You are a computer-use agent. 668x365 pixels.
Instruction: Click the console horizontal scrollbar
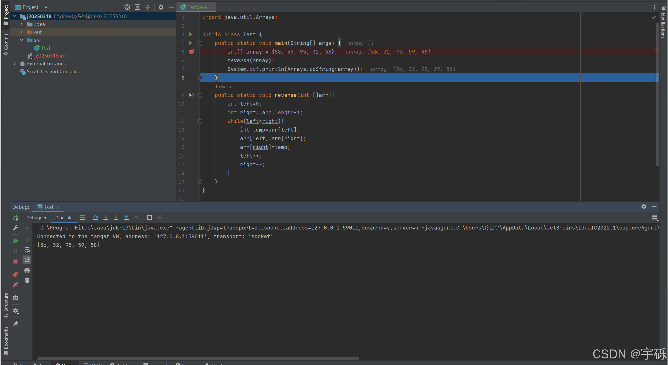pyautogui.click(x=198, y=358)
